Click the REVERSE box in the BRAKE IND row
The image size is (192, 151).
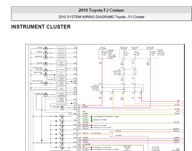[x=61, y=57]
